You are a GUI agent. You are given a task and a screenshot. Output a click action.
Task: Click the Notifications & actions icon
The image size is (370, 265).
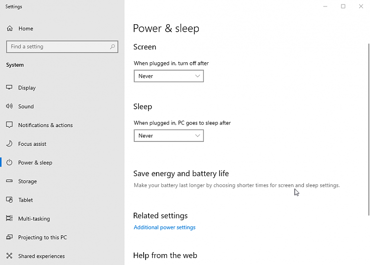click(9, 125)
